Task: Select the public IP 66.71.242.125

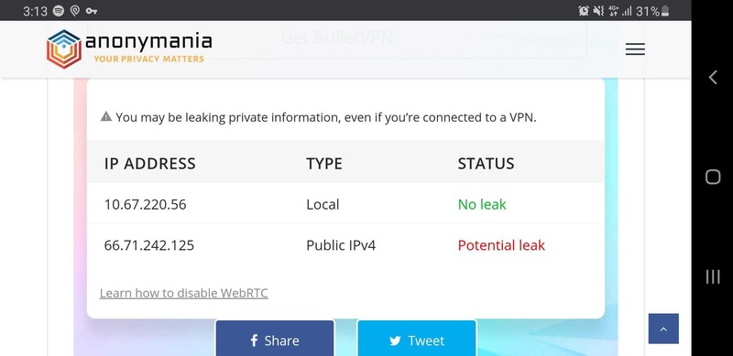Action: (x=149, y=245)
